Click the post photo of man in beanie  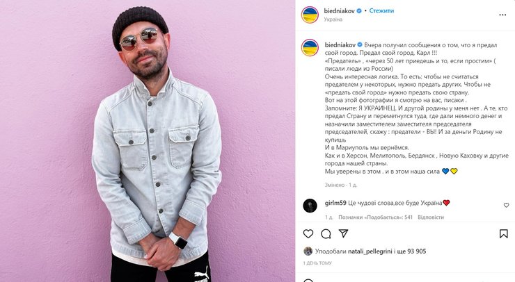pos(148,141)
